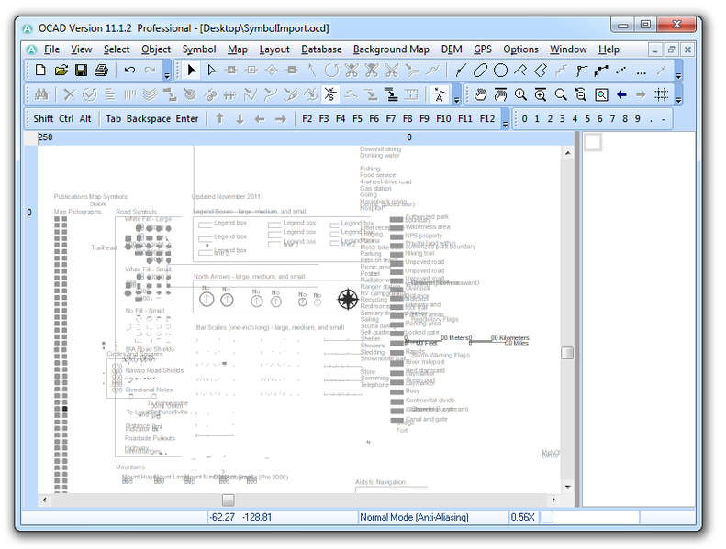Screen dimensions: 726x549
Task: Open an existing file with folder icon
Action: (61, 71)
